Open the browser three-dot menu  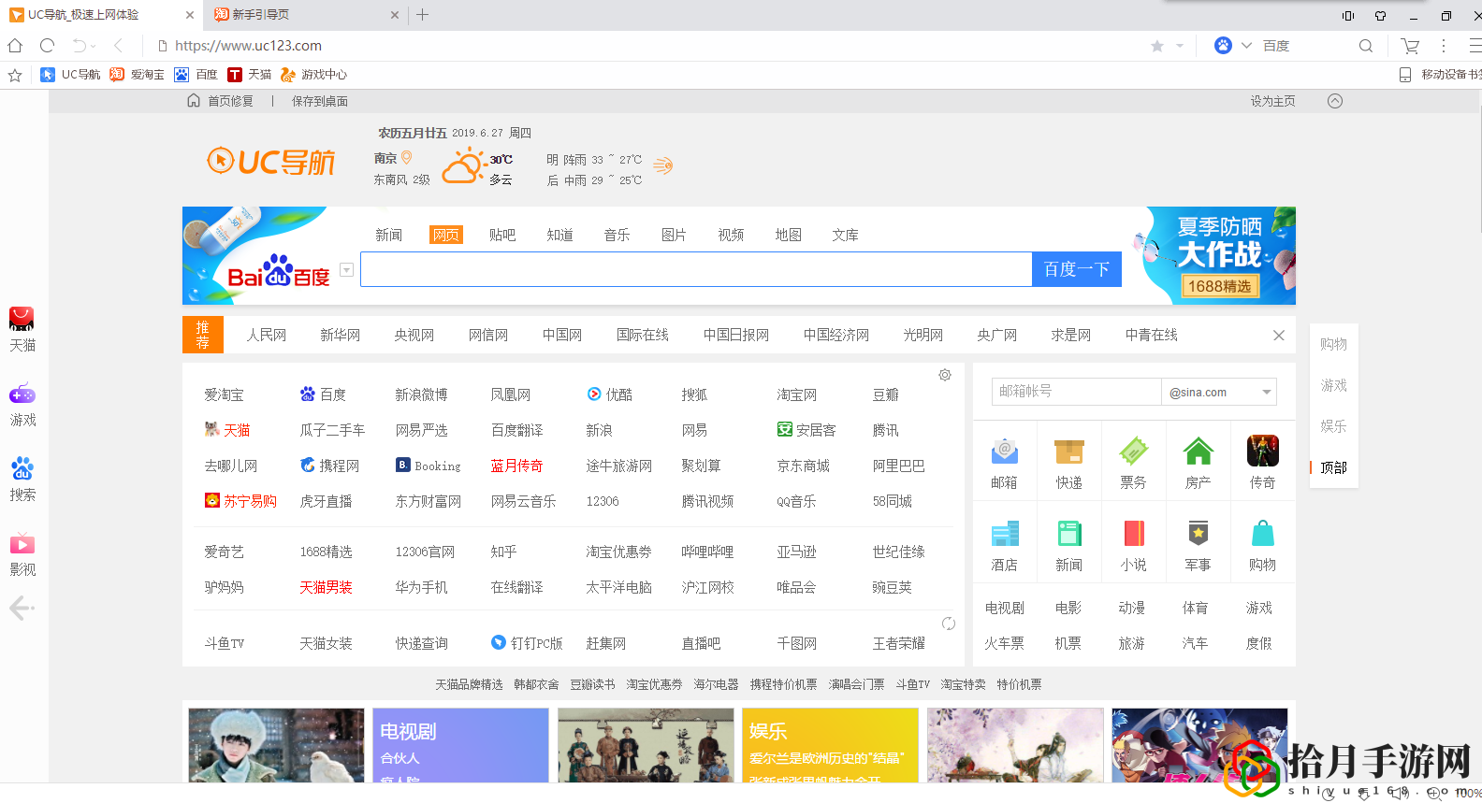1444,46
